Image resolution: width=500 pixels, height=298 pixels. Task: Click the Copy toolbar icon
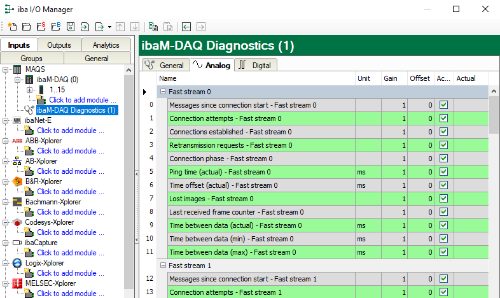point(153,27)
